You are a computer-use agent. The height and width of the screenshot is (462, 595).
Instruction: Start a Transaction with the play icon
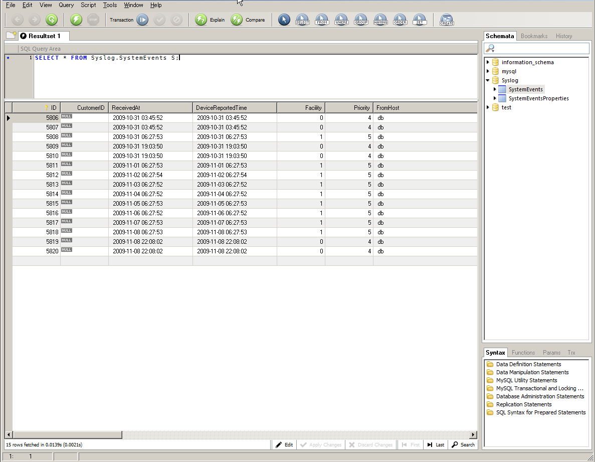click(142, 20)
